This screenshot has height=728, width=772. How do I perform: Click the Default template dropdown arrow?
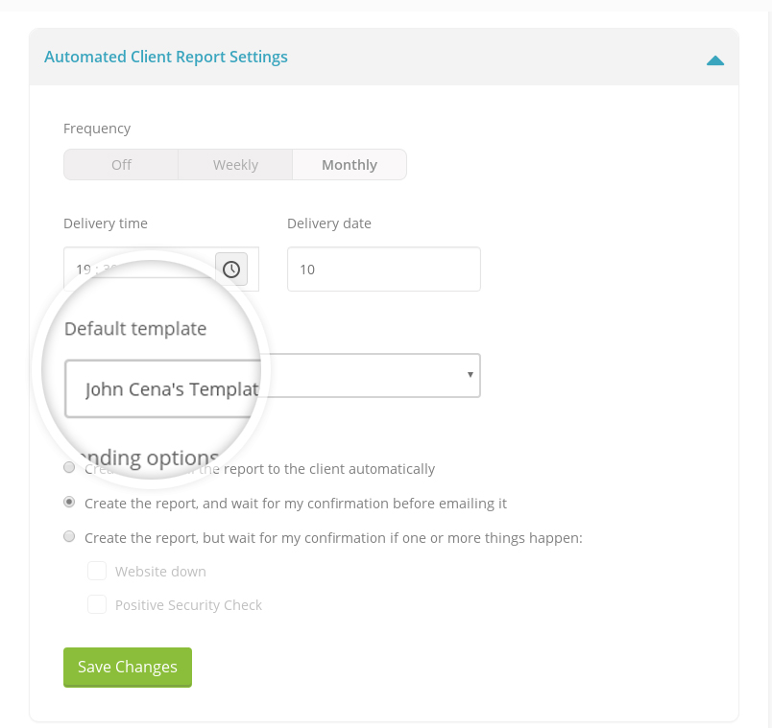(470, 375)
